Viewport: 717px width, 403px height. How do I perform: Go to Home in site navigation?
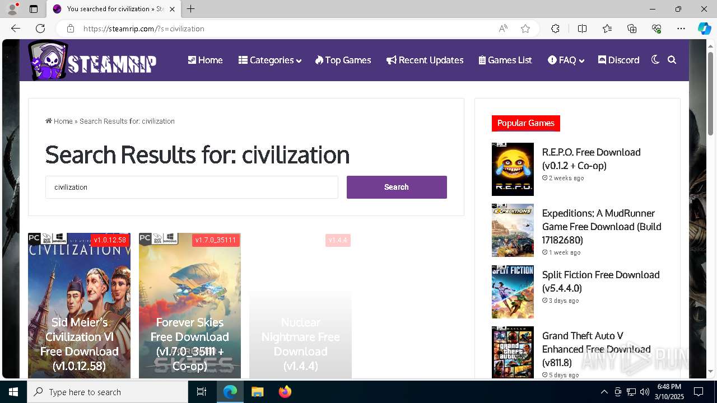coord(205,60)
